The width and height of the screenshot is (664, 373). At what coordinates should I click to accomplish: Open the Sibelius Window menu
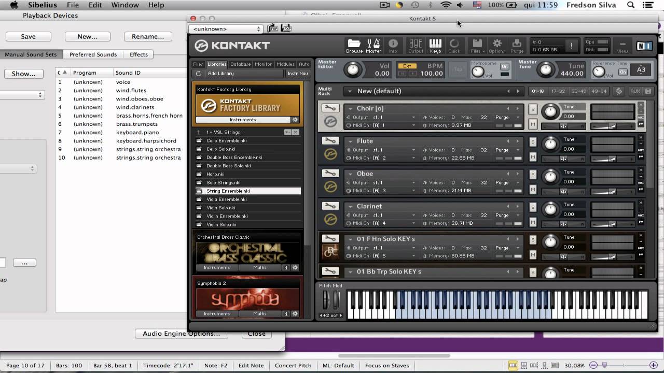(x=125, y=5)
